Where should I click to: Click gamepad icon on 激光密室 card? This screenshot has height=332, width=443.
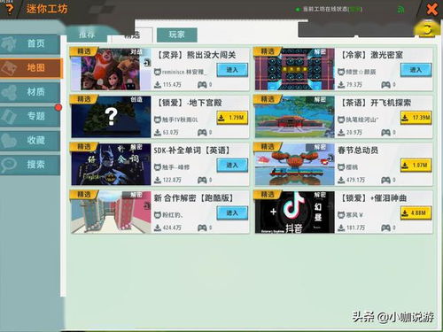pos(386,85)
